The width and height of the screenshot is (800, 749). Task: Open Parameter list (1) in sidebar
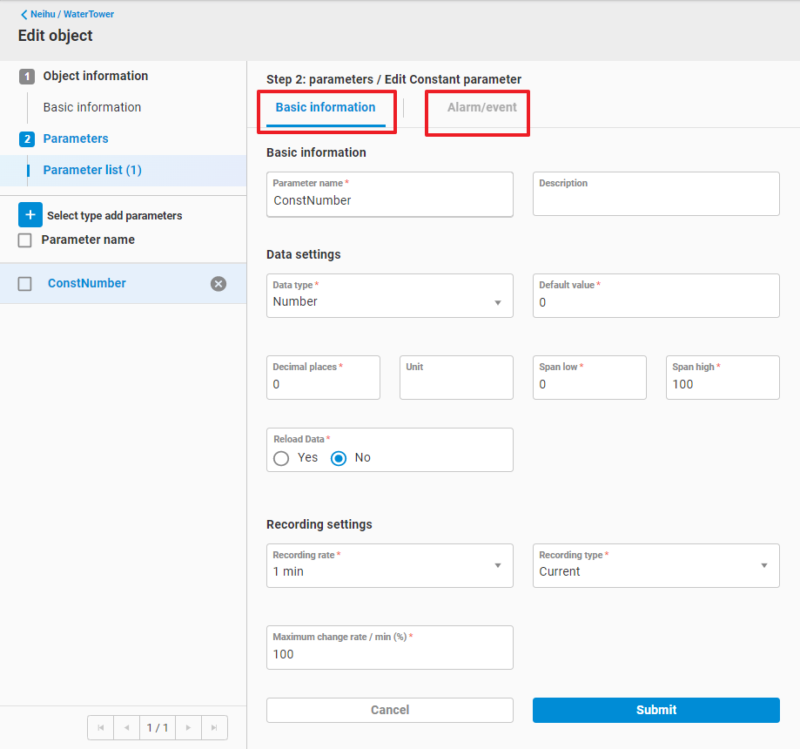(x=92, y=170)
